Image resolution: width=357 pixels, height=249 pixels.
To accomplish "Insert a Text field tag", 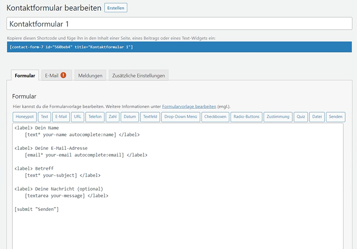I will 44,117.
